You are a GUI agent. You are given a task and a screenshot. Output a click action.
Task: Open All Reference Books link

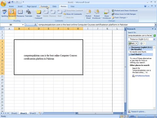point(142,76)
